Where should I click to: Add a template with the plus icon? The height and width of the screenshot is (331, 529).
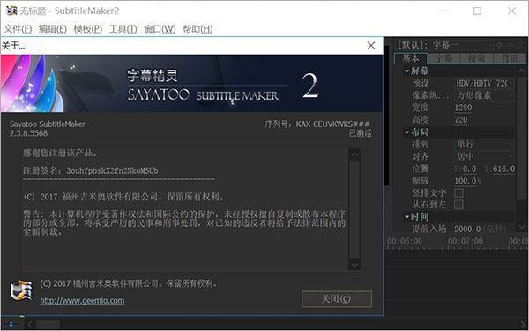(x=500, y=45)
